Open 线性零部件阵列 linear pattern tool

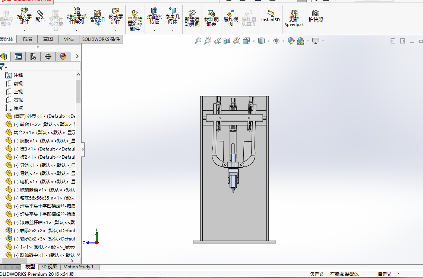77,16
